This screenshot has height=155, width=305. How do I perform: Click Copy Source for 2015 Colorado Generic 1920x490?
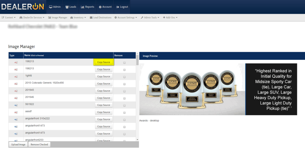pyautogui.click(x=104, y=84)
